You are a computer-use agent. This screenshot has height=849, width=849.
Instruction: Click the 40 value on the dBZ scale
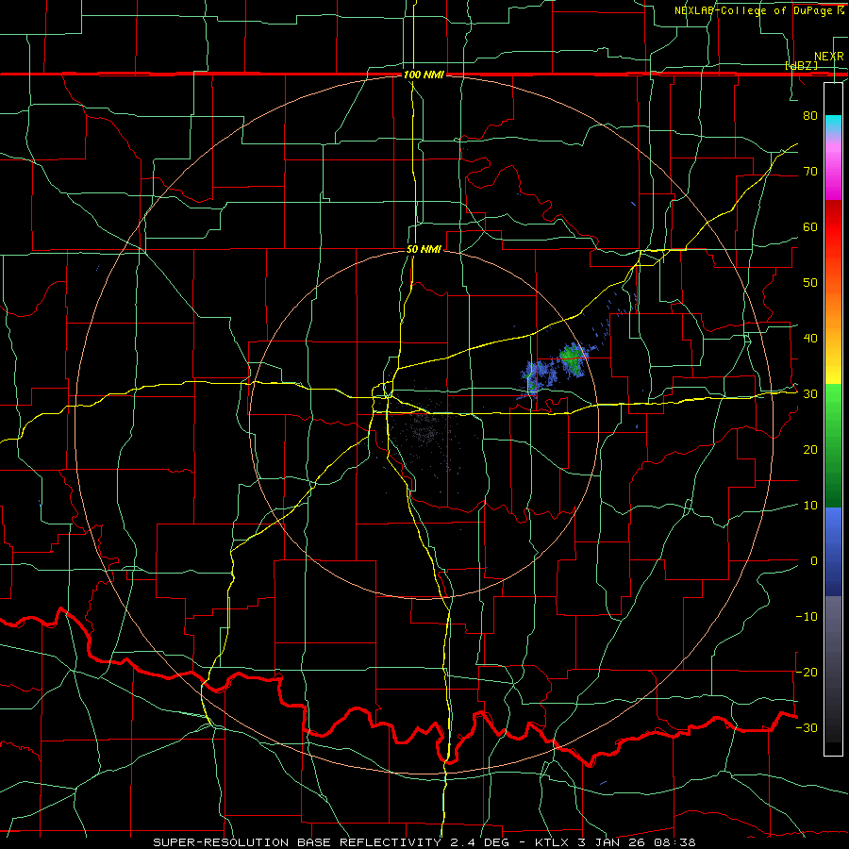click(810, 339)
